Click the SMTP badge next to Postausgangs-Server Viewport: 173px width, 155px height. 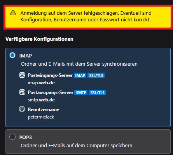(81, 92)
